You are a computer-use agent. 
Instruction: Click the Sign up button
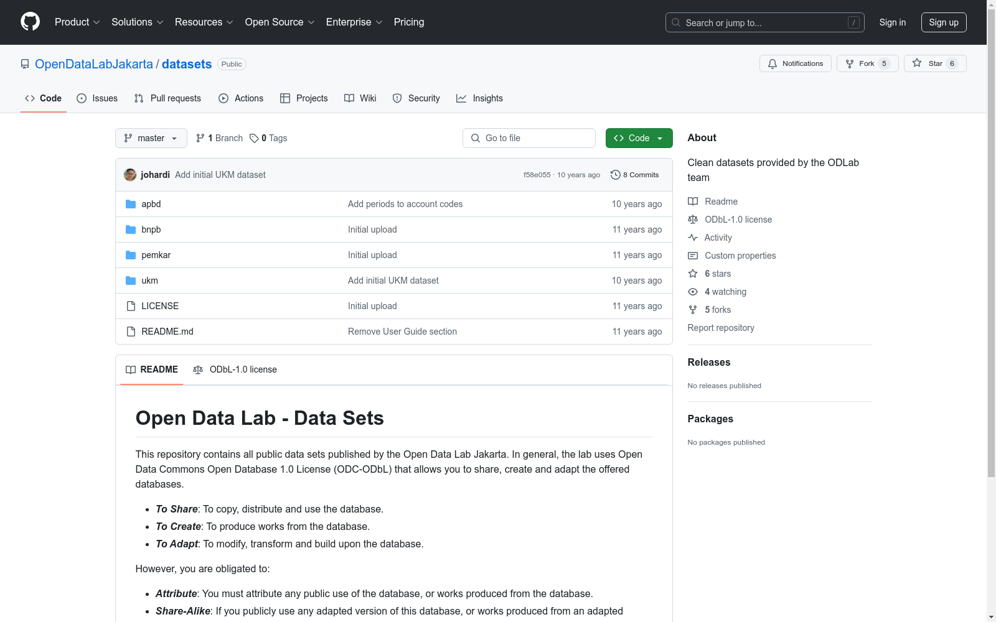pyautogui.click(x=944, y=22)
